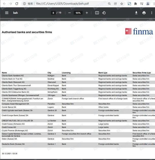Open the blue S extension icon
155x160 pixels.
pos(129,4)
